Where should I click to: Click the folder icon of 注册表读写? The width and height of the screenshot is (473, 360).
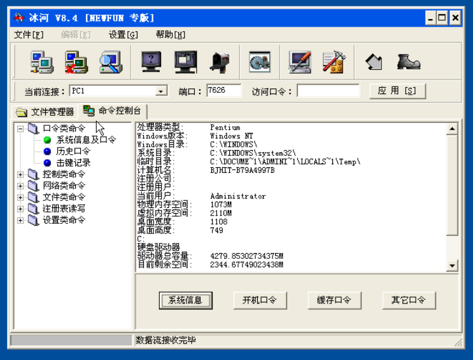tap(33, 209)
